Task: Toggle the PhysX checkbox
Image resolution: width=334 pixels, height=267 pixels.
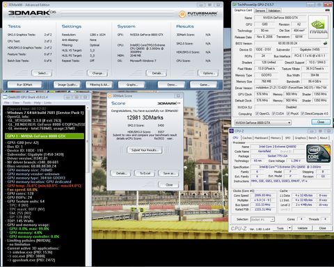Action: (x=288, y=113)
